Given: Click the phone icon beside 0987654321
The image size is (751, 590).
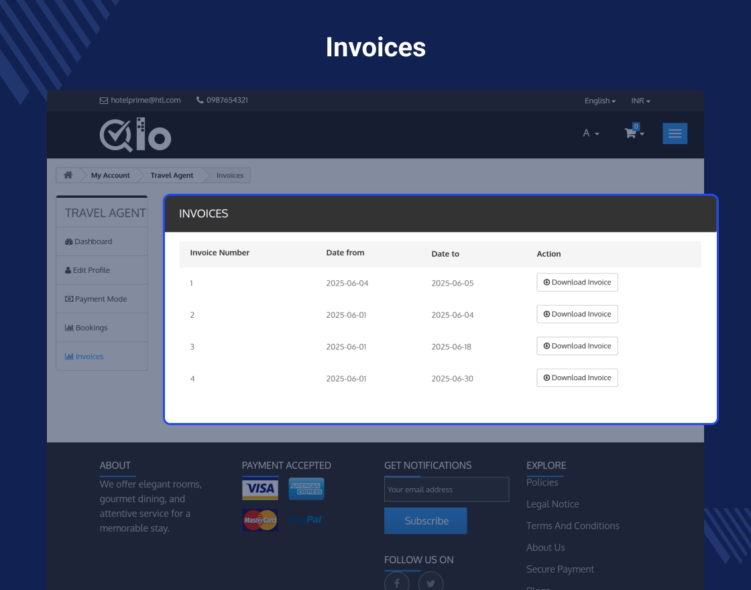Looking at the screenshot, I should tap(200, 100).
